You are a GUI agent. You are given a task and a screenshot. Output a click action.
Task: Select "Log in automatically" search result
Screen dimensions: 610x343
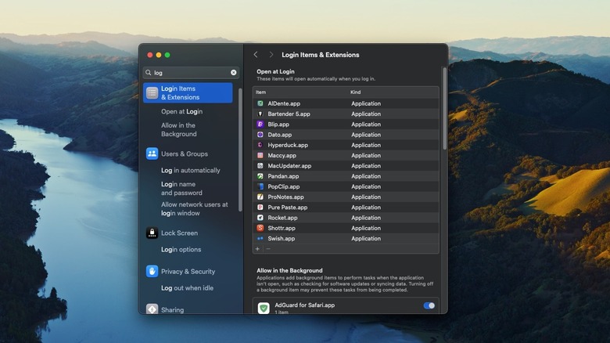pyautogui.click(x=190, y=170)
